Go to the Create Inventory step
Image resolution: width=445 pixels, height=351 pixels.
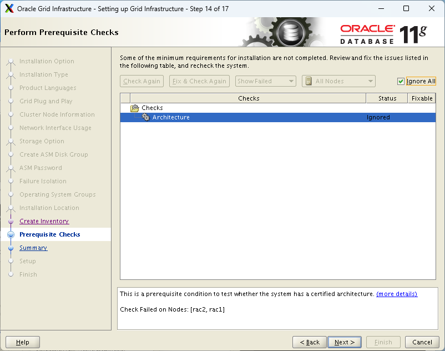pyautogui.click(x=44, y=221)
